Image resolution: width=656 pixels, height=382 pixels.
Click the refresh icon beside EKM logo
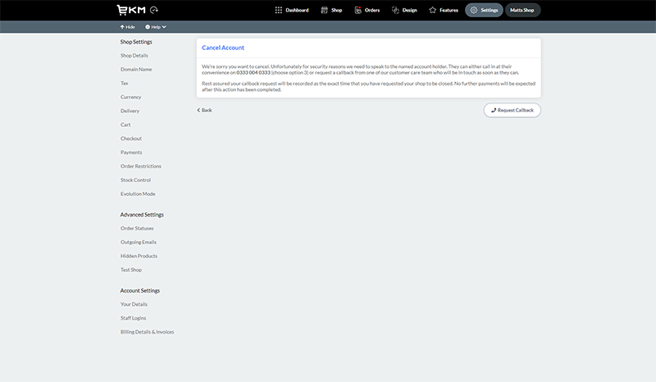pos(154,10)
